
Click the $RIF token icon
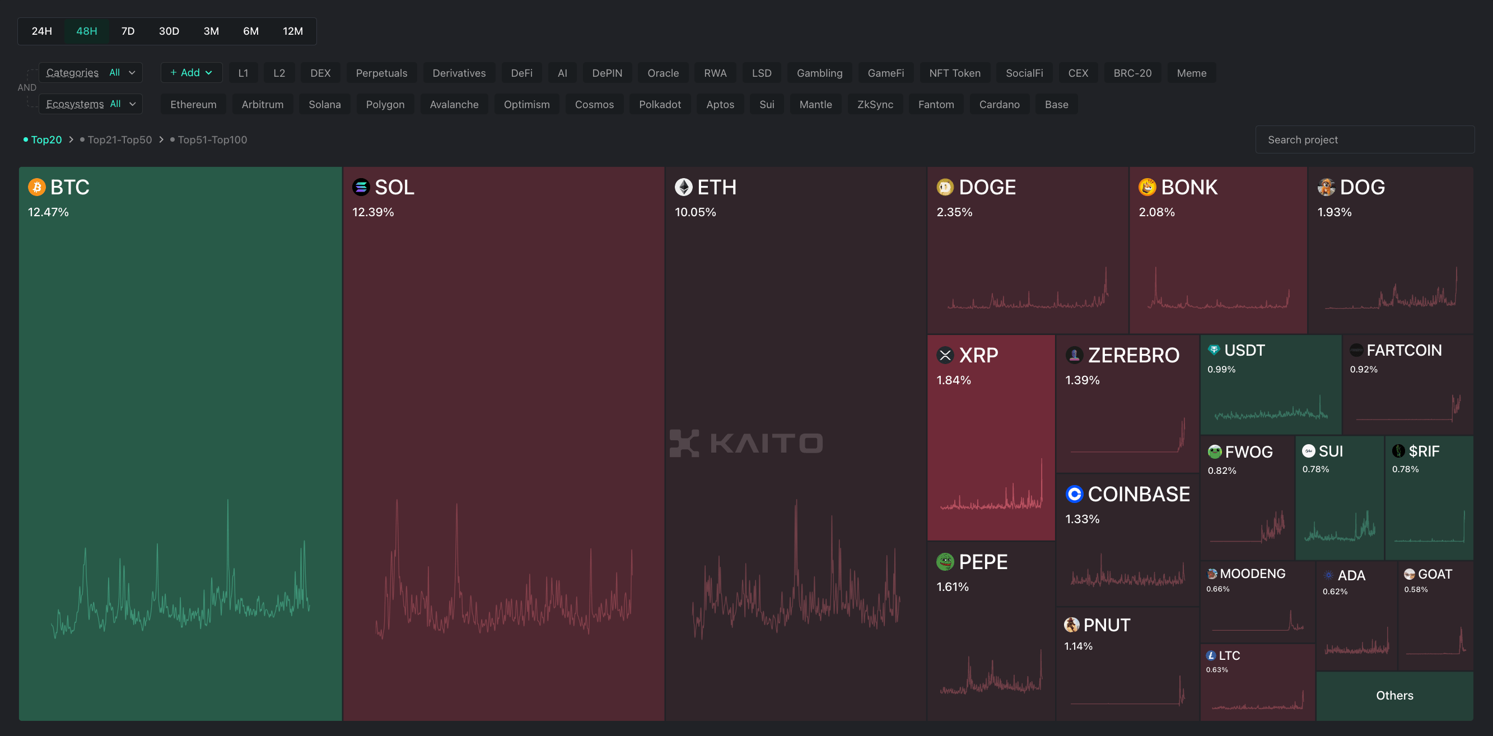[1398, 451]
